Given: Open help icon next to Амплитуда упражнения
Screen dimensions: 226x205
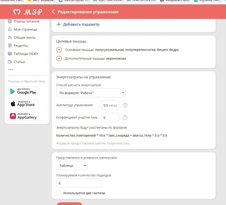Looking at the screenshot, I should pos(125,105).
